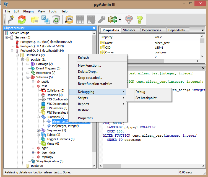This screenshot has width=208, height=177.
Task: Open the SQL query tool
Action: click(x=69, y=19)
